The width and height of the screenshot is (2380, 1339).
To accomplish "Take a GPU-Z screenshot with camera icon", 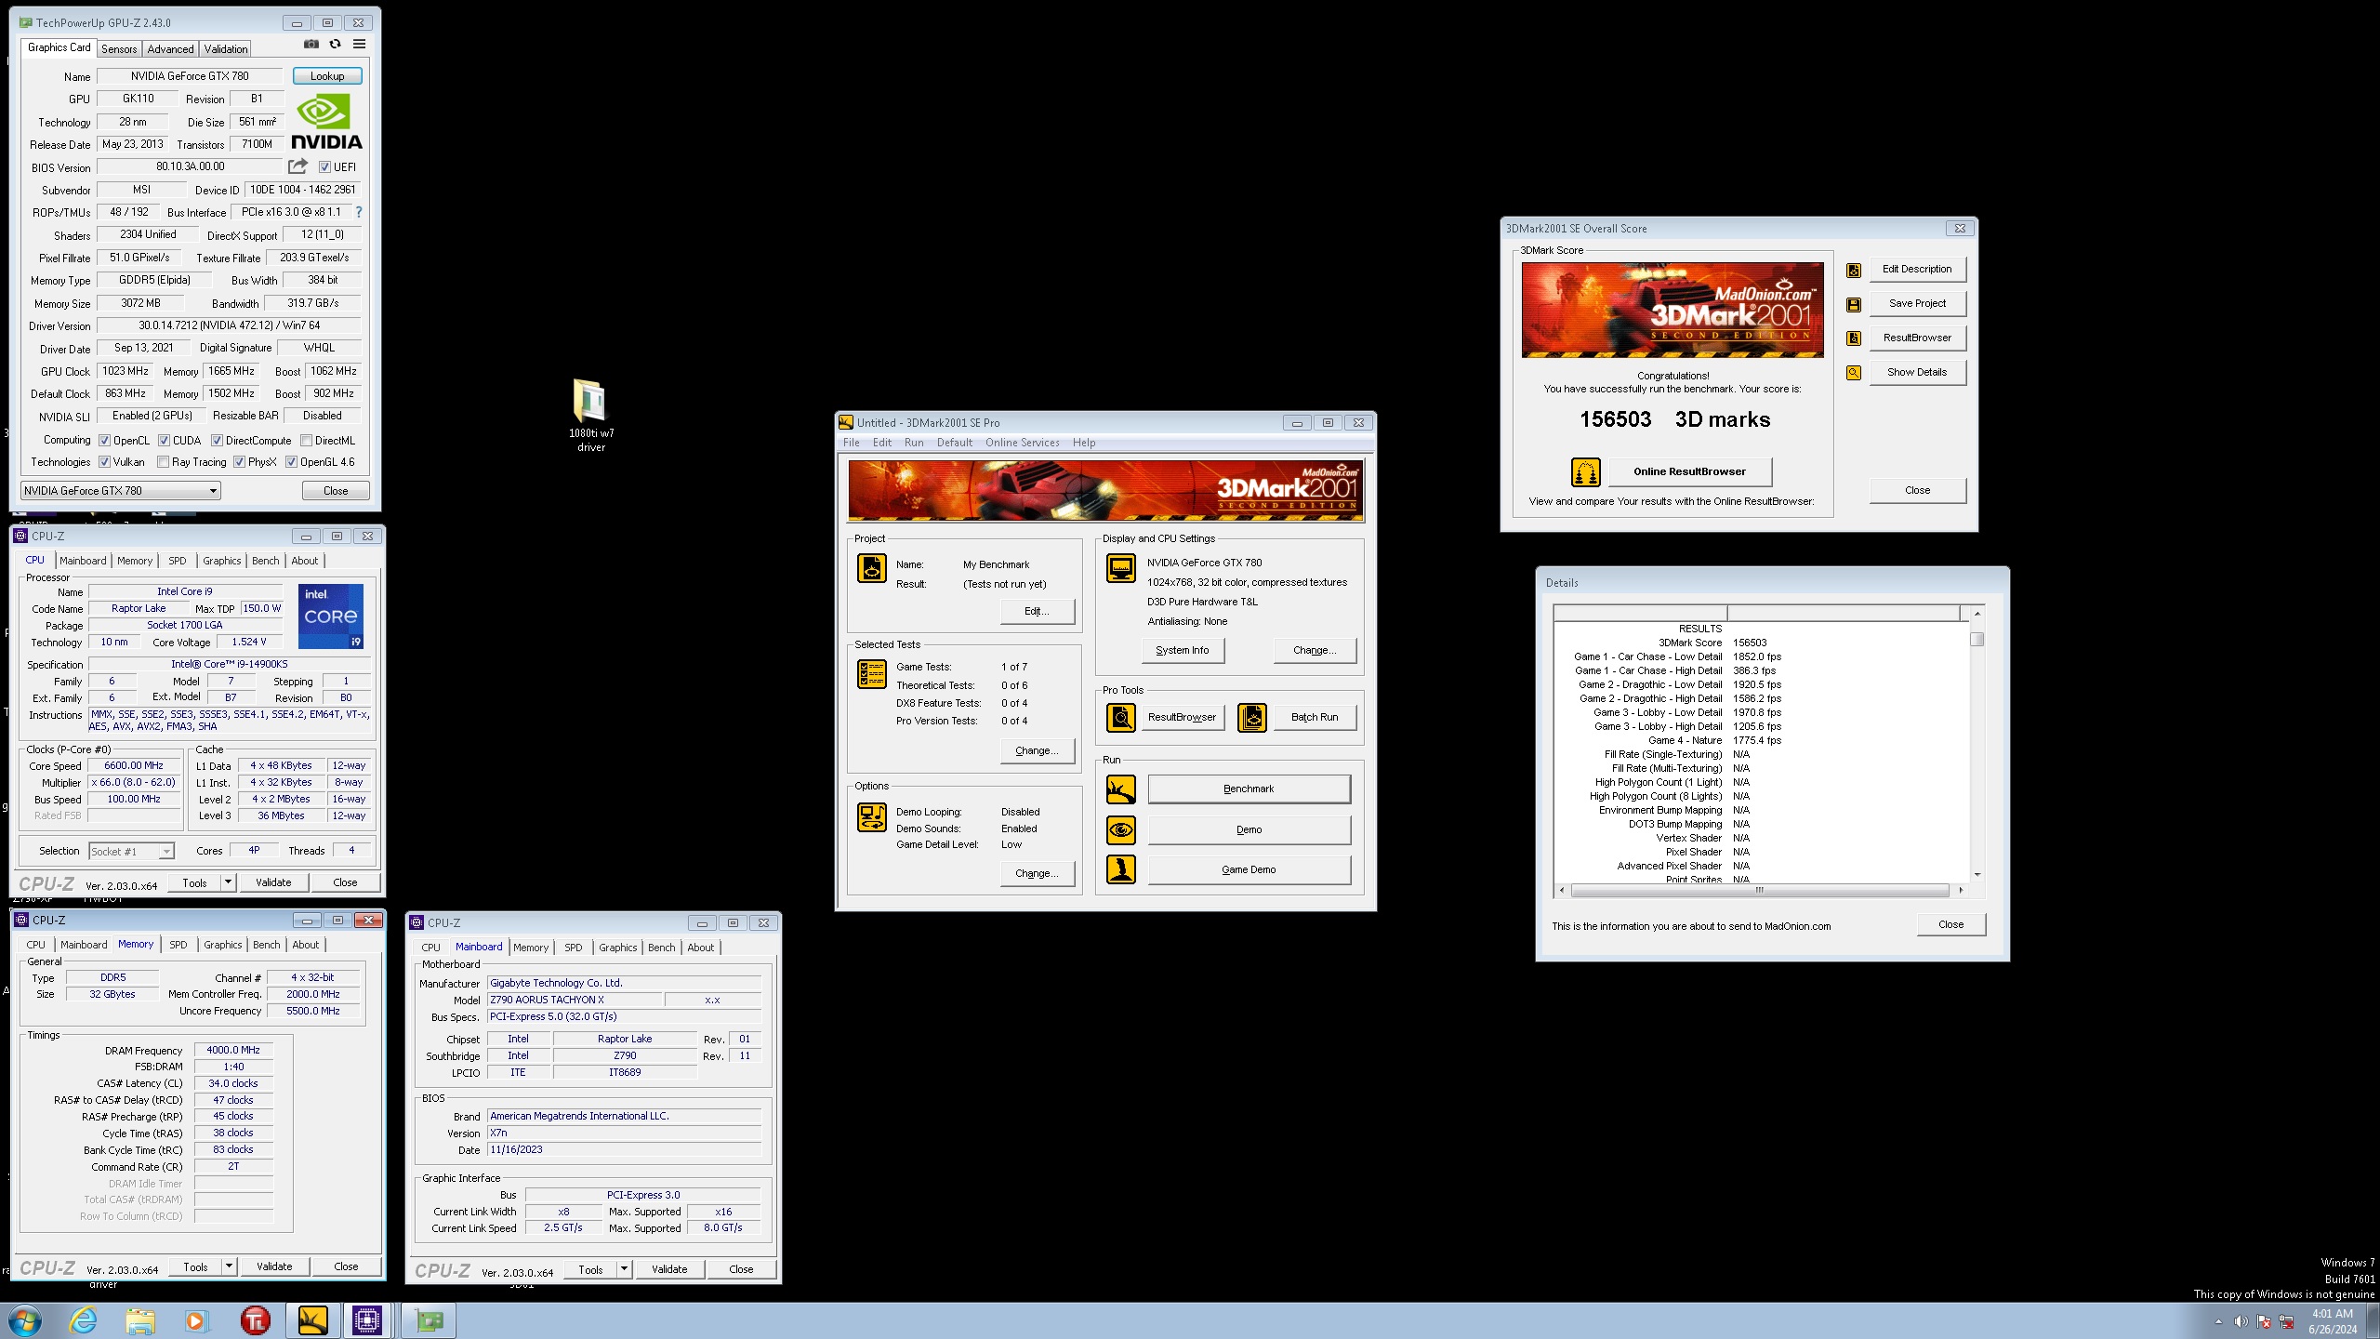I will (x=311, y=44).
